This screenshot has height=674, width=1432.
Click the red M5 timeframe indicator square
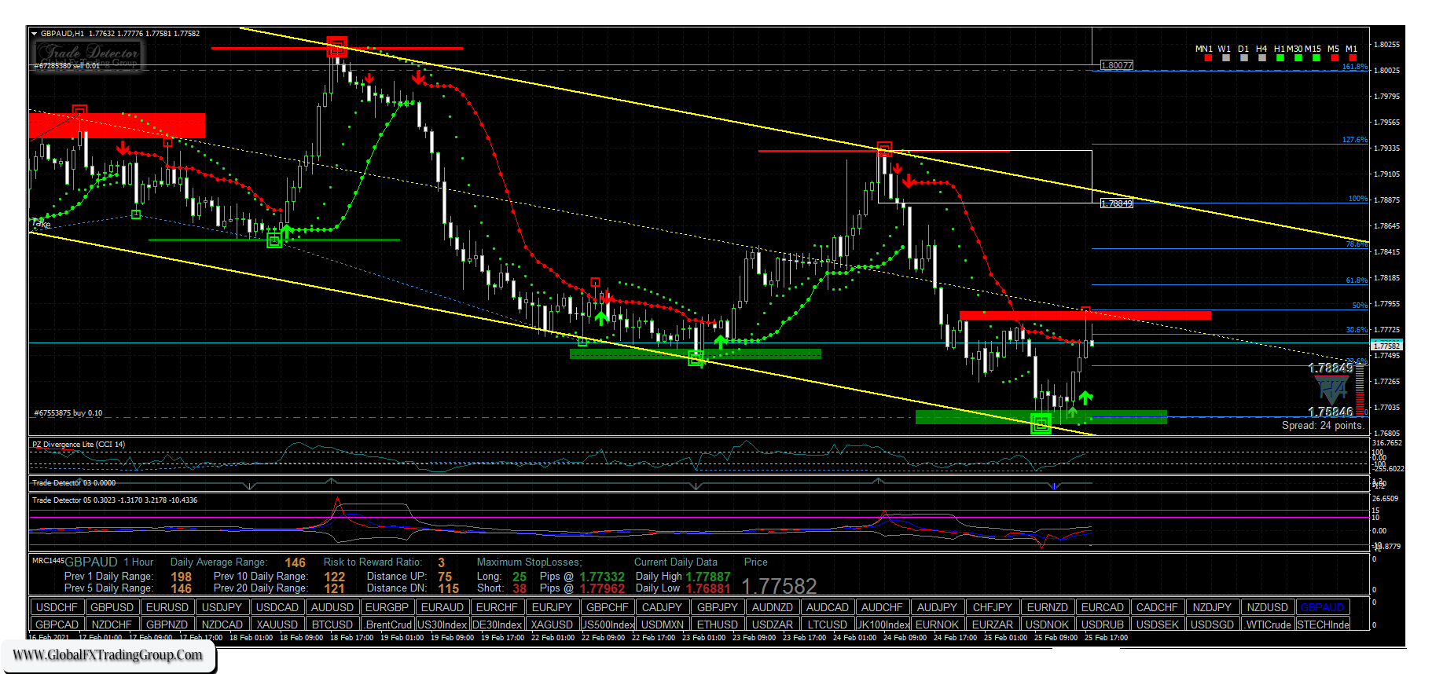pos(1335,58)
